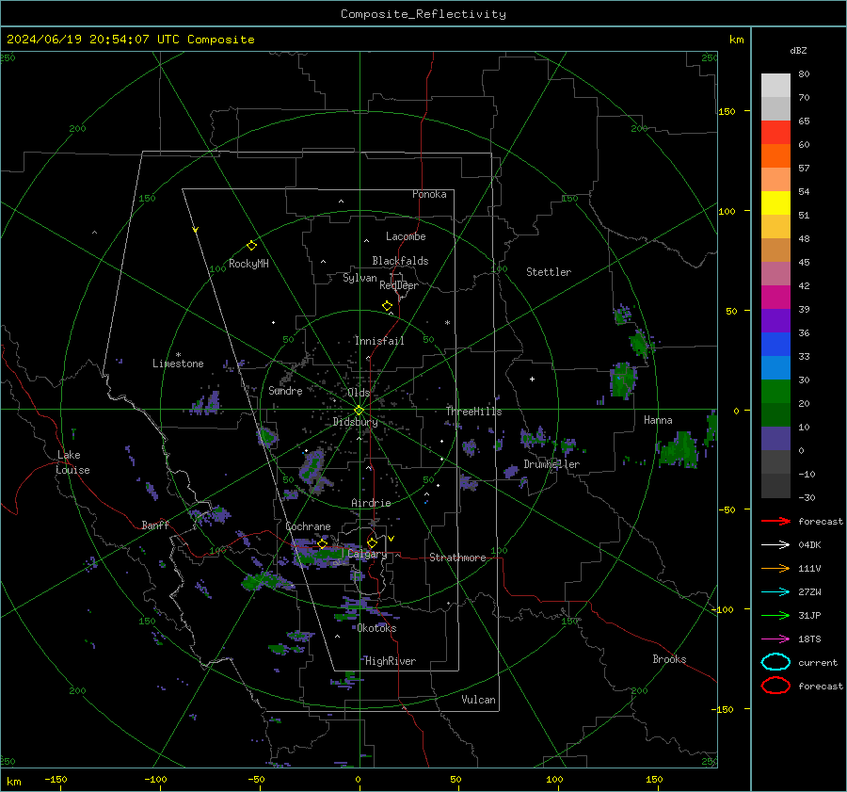Click the dBZ legend header
This screenshot has height=792, width=847.
pyautogui.click(x=798, y=51)
